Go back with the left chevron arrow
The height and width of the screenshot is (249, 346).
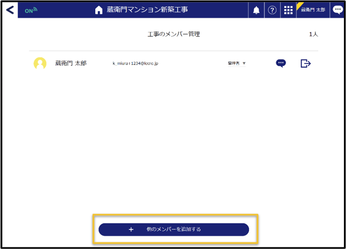click(10, 10)
